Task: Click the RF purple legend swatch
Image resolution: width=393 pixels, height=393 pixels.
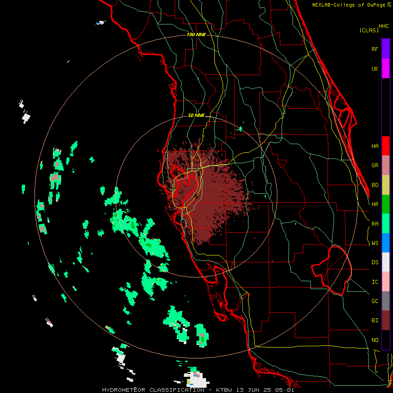Action: [x=386, y=49]
